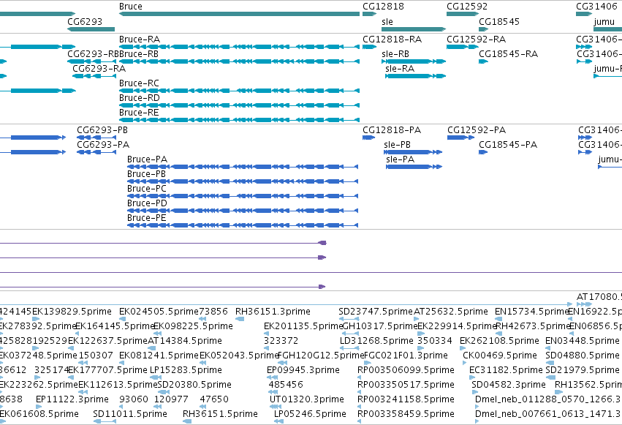Click the CG12818 gene name
This screenshot has width=622, height=425.
coord(383,7)
